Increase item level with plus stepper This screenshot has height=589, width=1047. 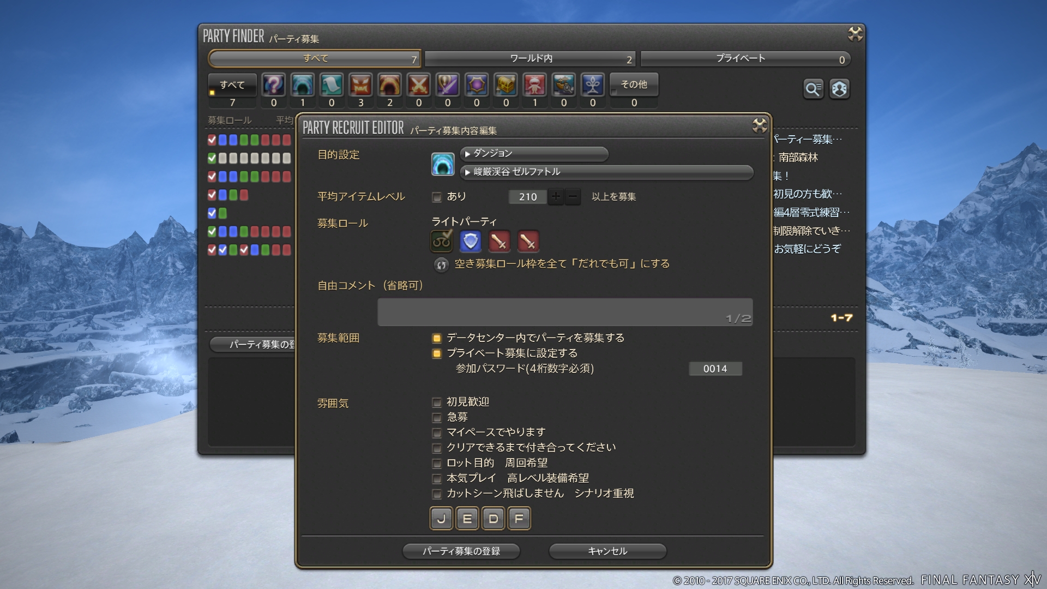point(556,196)
